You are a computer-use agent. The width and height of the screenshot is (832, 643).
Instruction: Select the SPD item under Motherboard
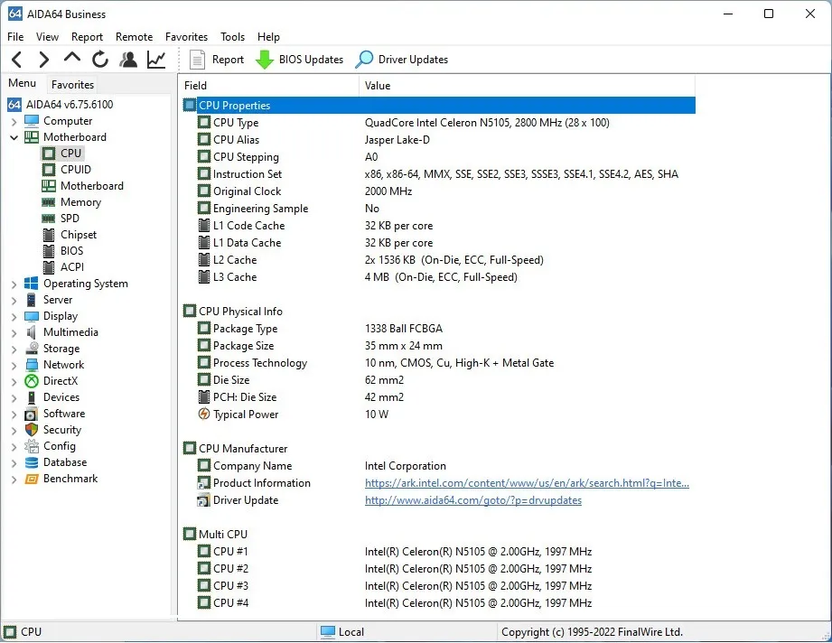pyautogui.click(x=70, y=219)
